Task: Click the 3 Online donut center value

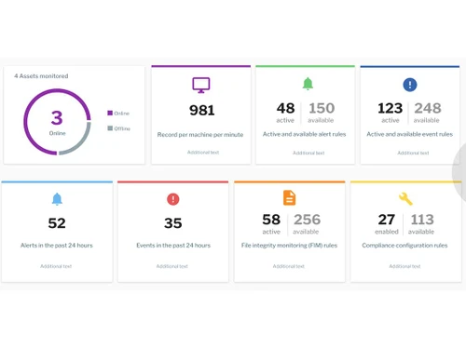Action: click(57, 118)
